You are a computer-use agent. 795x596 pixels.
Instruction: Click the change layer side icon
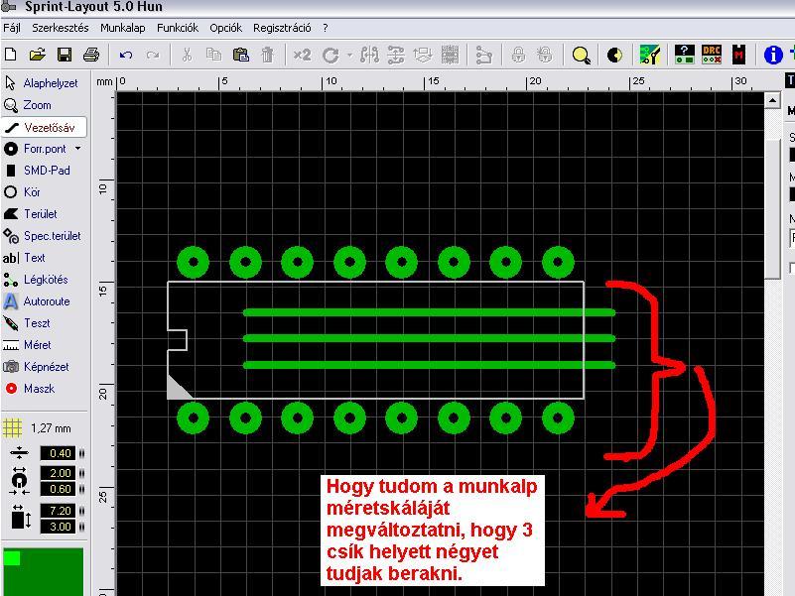coord(423,55)
